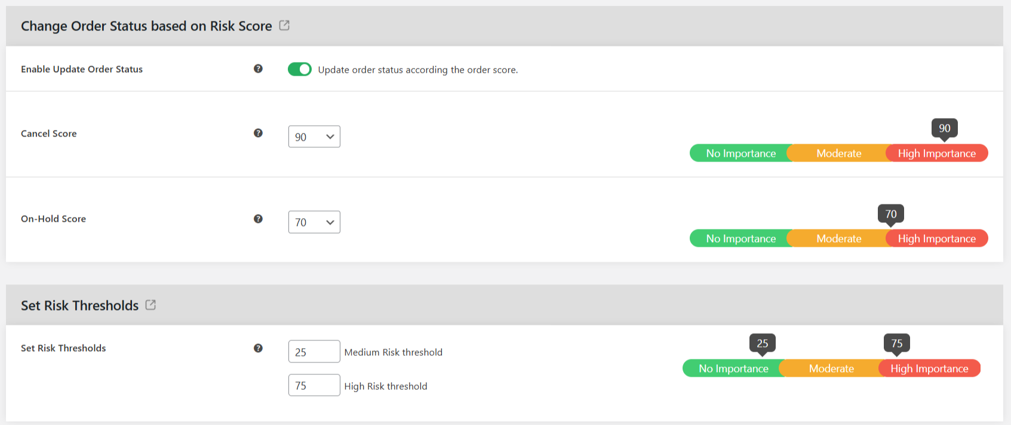Screen dimensions: 1011x425
Task: Expand the dropdown showing 90
Action: tap(314, 137)
